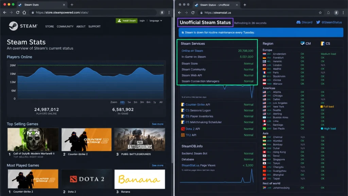The image size is (348, 196).
Task: Click the Players Online chart area
Action: pyautogui.click(x=90, y=82)
